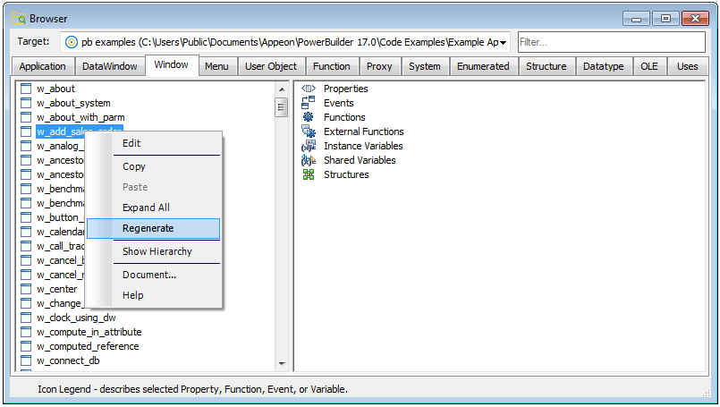Click the w_about_system window icon
Screen dimensions: 720x407
click(x=26, y=103)
